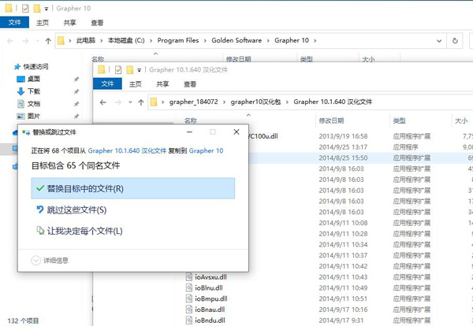Click Golden Software breadcrumb
Image resolution: width=473 pixels, height=326 pixels.
(236, 40)
